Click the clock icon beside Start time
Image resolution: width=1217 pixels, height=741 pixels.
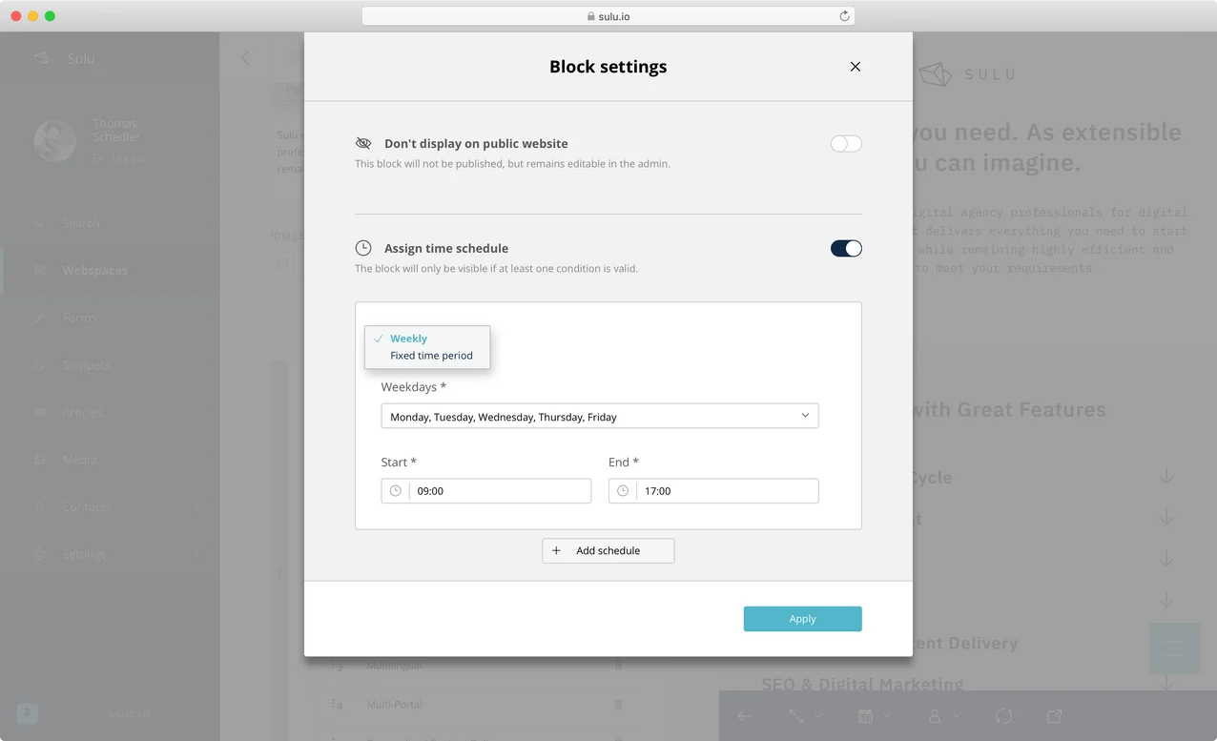pos(396,491)
